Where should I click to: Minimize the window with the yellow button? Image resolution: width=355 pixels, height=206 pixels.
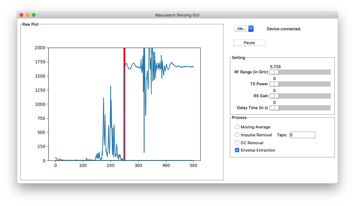[28, 15]
